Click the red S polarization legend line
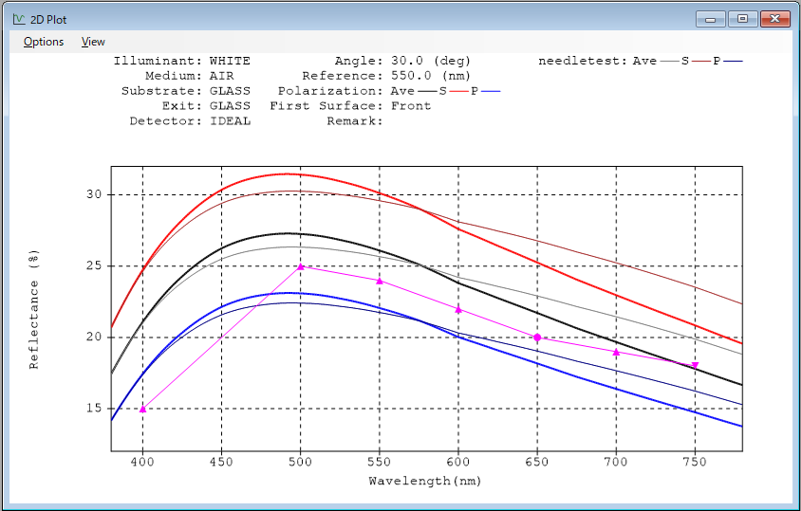Screen dimensions: 801x511 click(458, 91)
